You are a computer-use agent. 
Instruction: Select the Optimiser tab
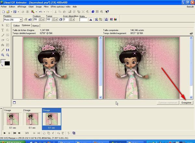tap(26, 25)
